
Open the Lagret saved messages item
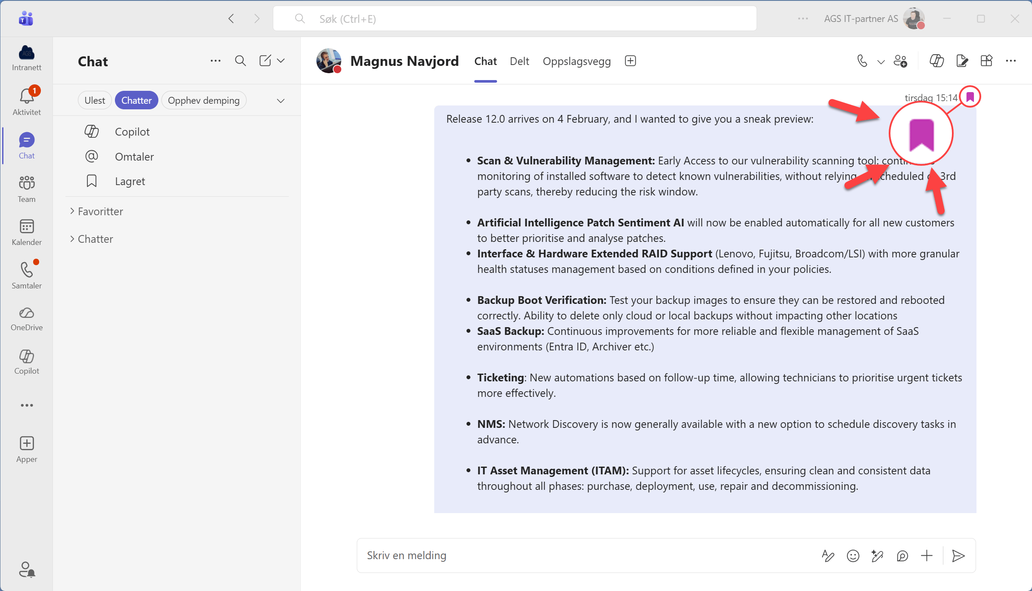pos(130,181)
